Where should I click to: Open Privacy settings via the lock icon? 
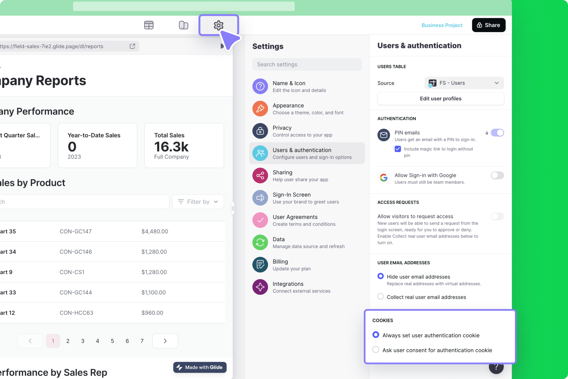coord(260,131)
